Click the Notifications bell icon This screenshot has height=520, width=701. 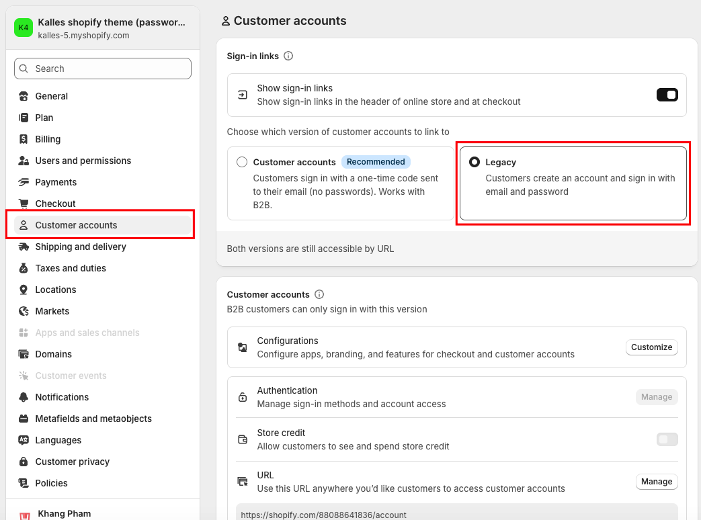pos(24,397)
